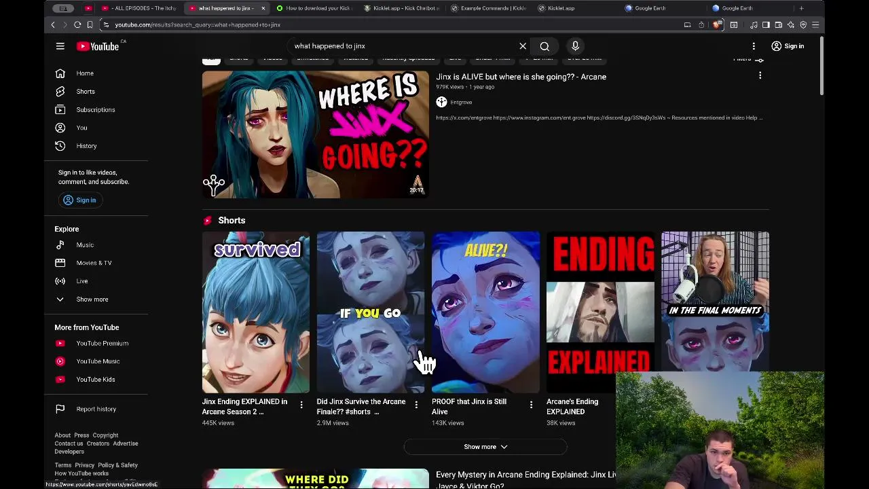Open the Brave Shields lion icon
Screen dimensions: 869x489
point(717,24)
